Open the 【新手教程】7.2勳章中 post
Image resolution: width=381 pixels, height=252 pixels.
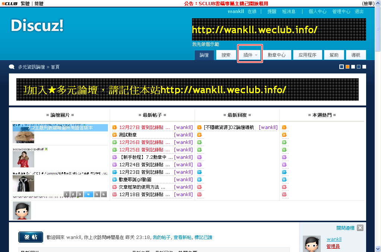145,157
